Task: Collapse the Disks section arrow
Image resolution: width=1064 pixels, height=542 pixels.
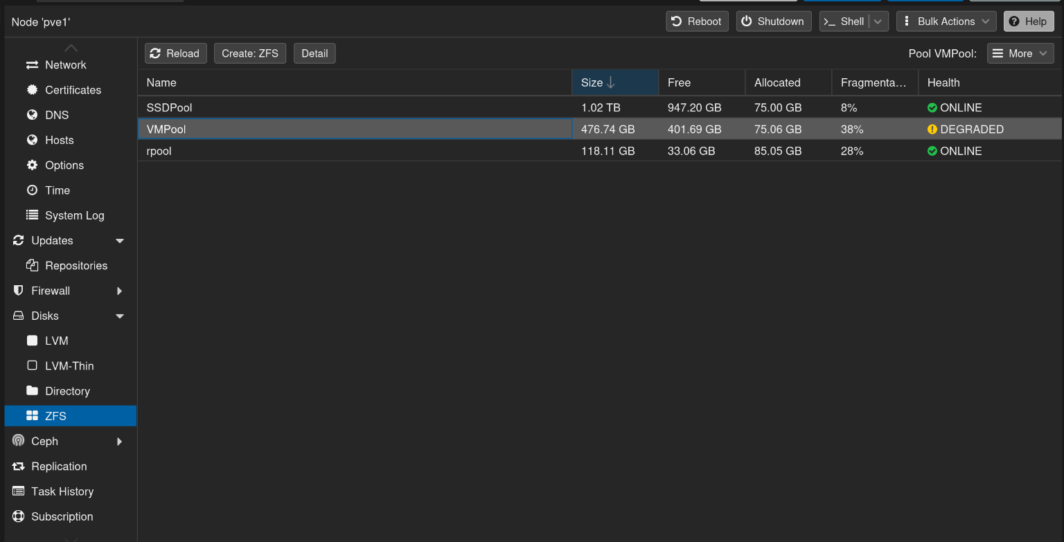Action: click(120, 316)
